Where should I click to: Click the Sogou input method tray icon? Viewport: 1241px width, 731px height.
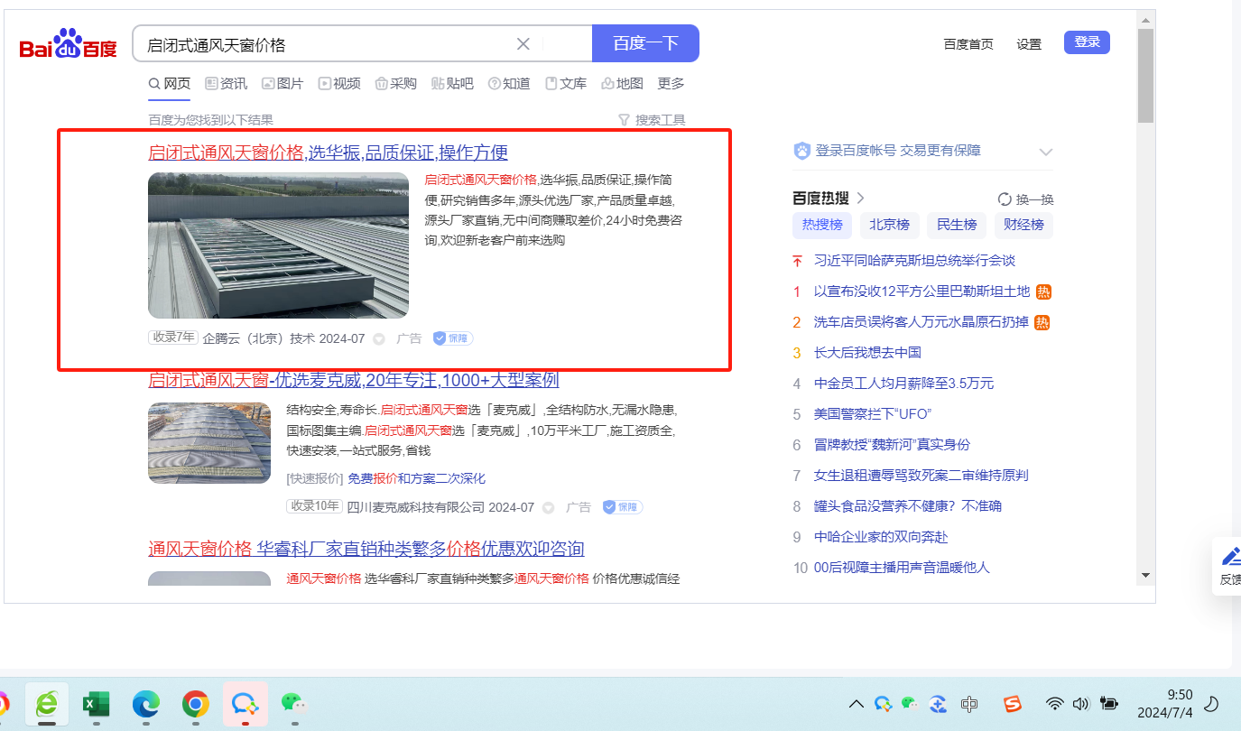coord(1013,704)
